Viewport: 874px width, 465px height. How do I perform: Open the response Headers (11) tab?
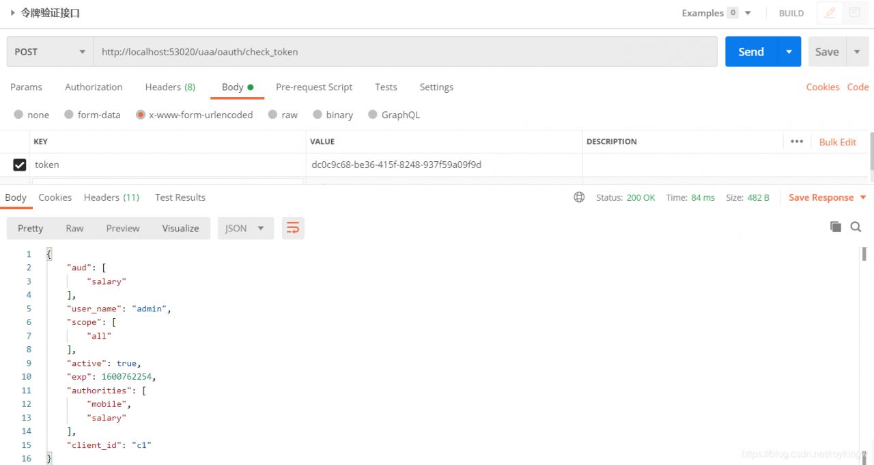(x=111, y=197)
